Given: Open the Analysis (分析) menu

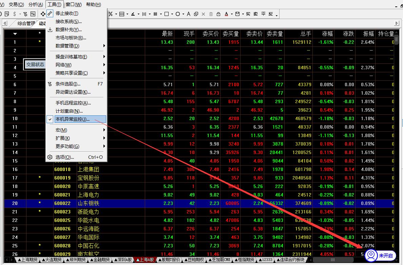Looking at the screenshot, I should coord(36,4).
